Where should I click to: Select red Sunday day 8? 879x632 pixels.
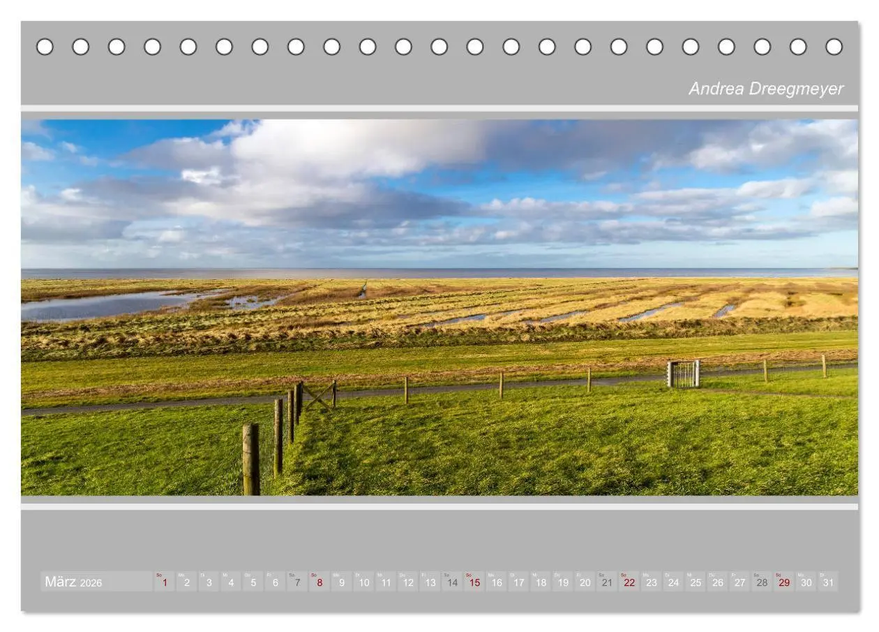point(320,582)
